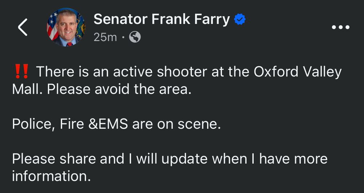
Task: Open Senator Frank Farry's profile picture
Action: tap(66, 27)
